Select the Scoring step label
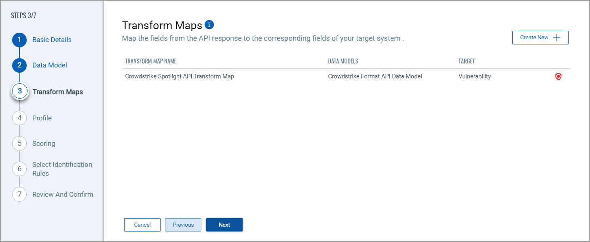The width and height of the screenshot is (590, 242). click(x=44, y=143)
